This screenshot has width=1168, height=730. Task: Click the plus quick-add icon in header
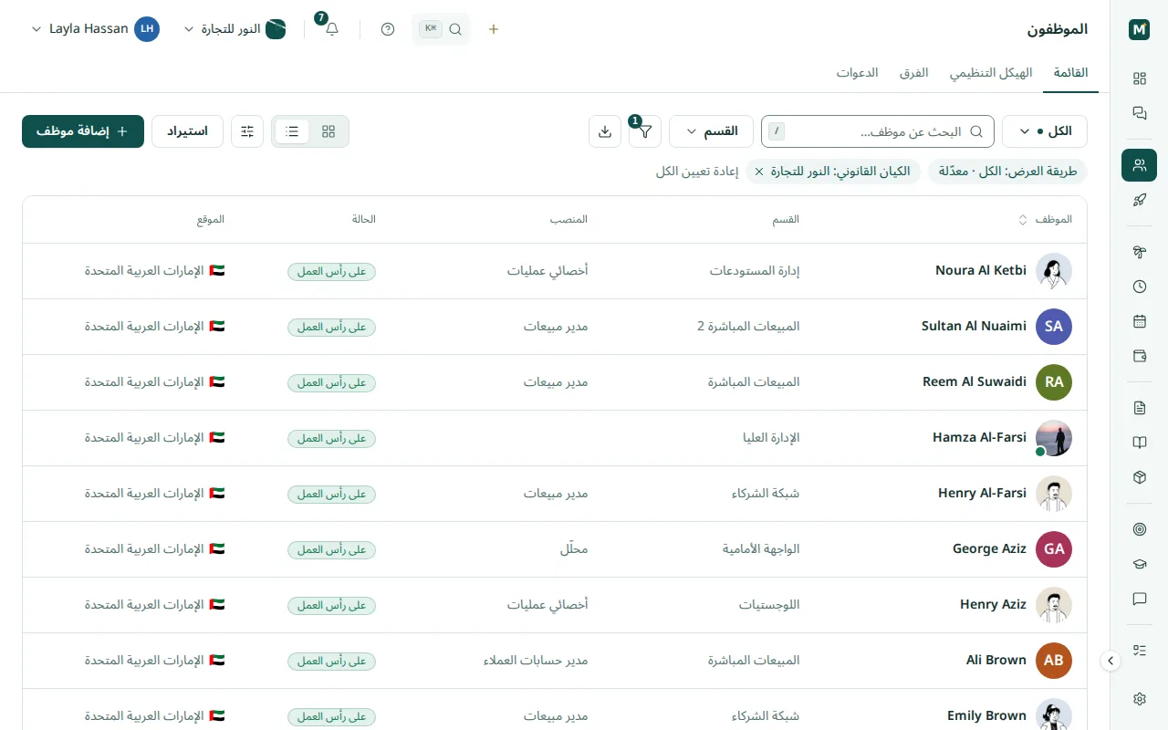494,29
